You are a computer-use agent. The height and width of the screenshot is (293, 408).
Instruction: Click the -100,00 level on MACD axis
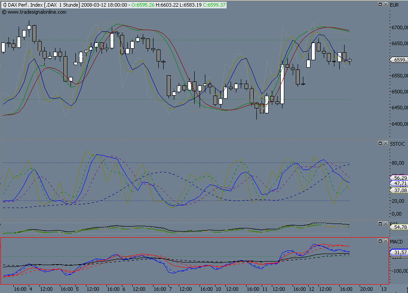(400, 271)
